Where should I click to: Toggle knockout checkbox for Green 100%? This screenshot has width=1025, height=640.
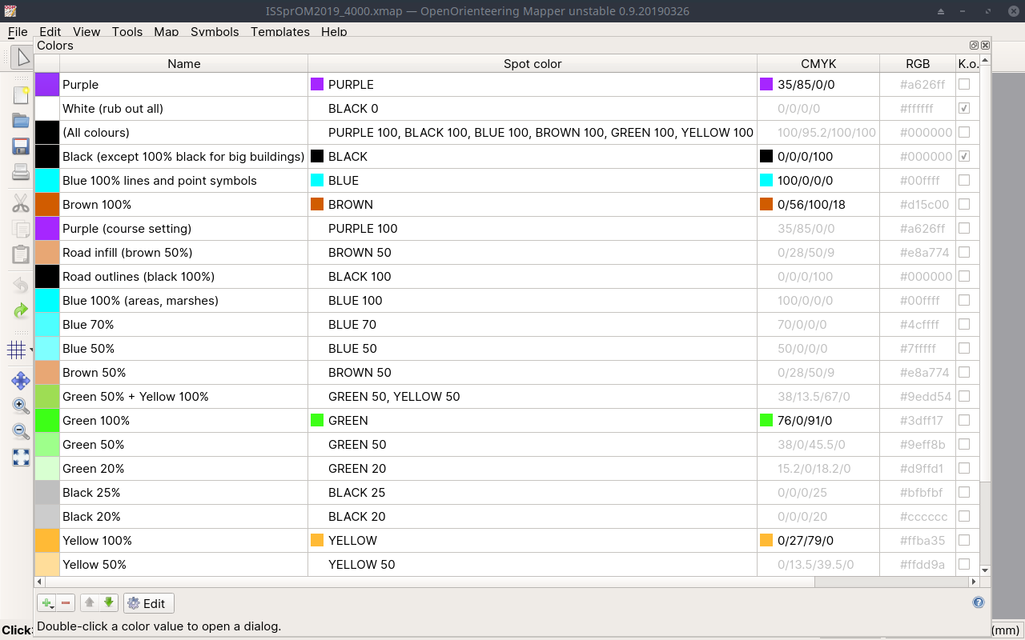coord(964,420)
